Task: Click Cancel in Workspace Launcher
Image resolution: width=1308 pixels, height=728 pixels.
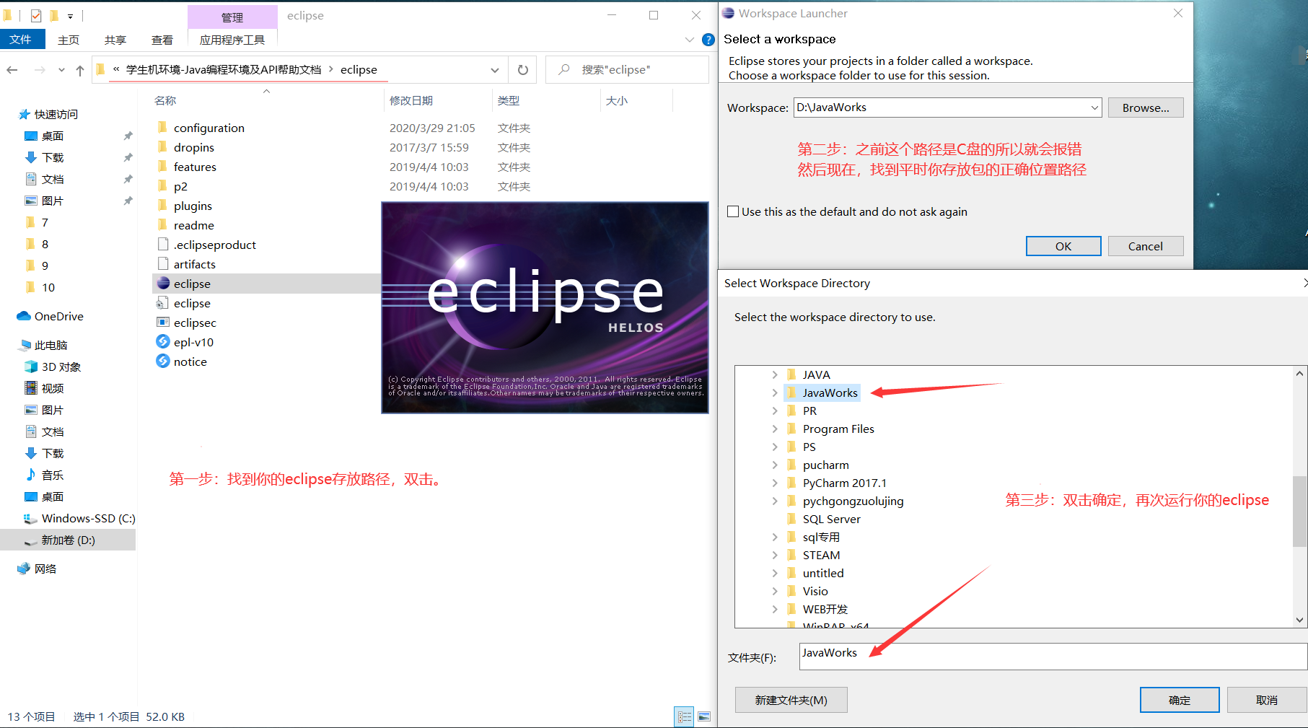Action: [1146, 246]
